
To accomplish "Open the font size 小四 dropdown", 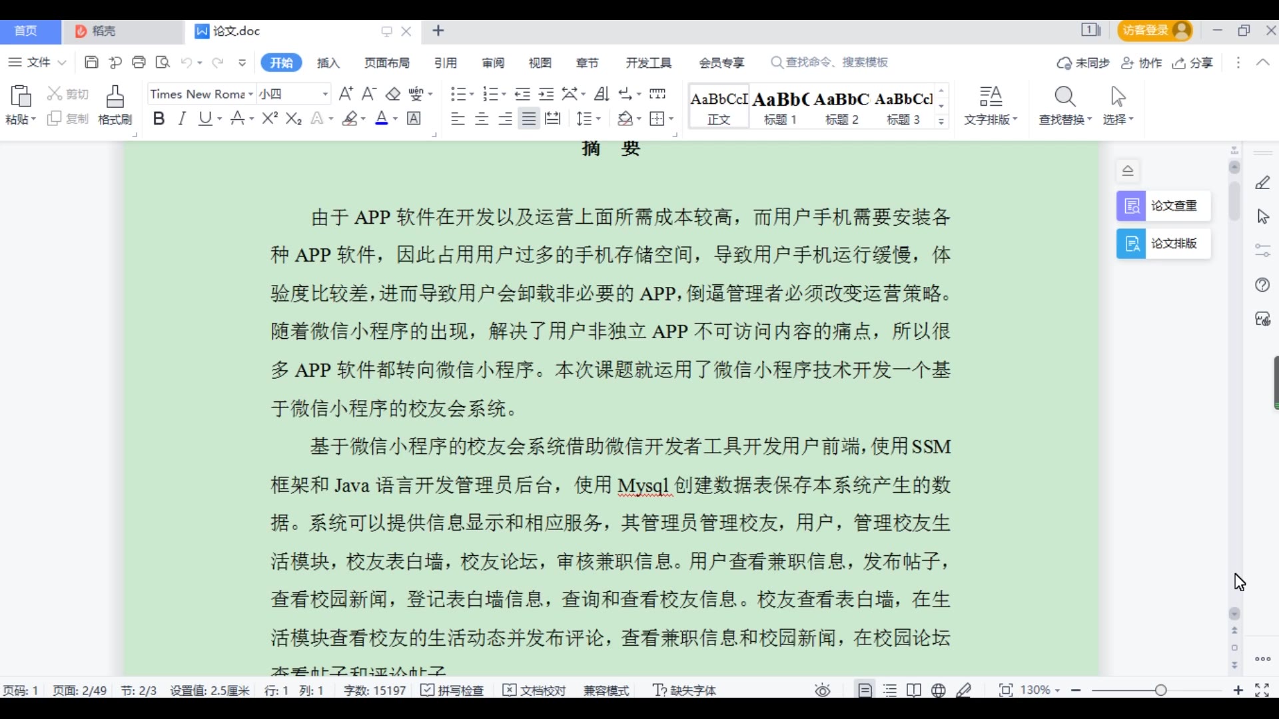I will click(325, 95).
